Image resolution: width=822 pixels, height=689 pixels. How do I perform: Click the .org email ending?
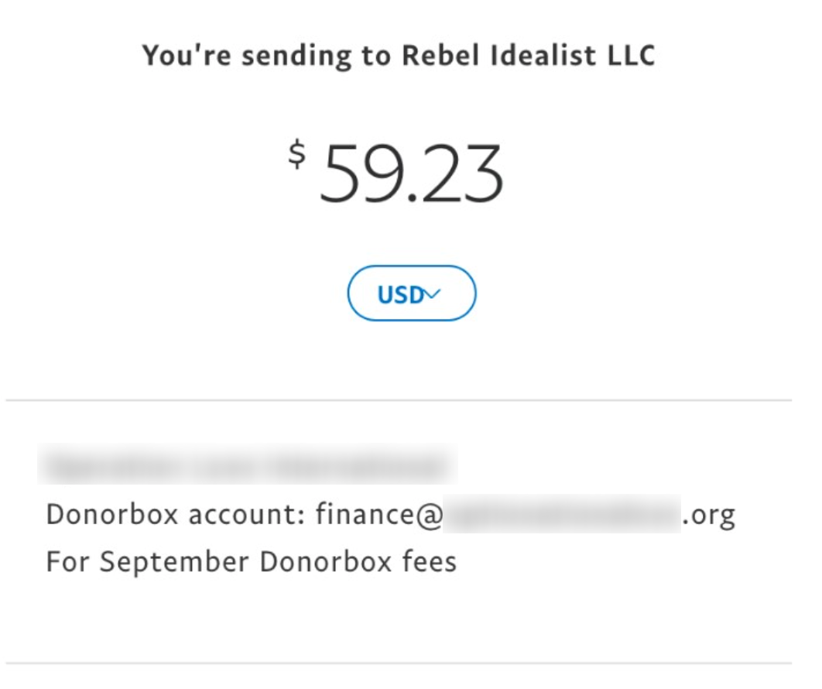click(x=709, y=515)
